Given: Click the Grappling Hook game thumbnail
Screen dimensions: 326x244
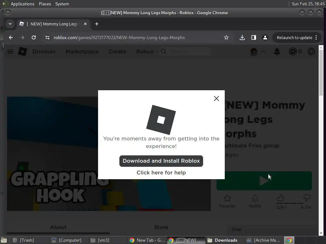Looking at the screenshot, I should (109, 153).
